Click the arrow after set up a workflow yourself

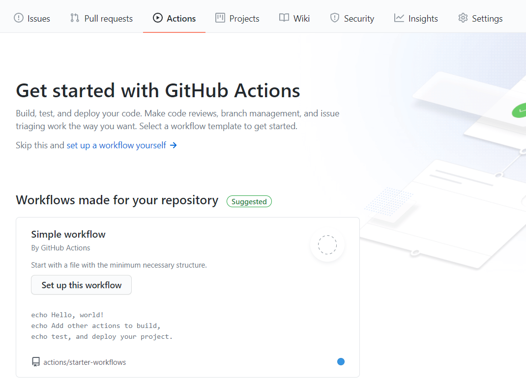[x=173, y=145]
